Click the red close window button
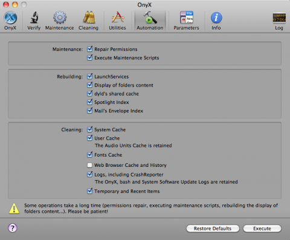290x240 pixels. click(6, 4)
